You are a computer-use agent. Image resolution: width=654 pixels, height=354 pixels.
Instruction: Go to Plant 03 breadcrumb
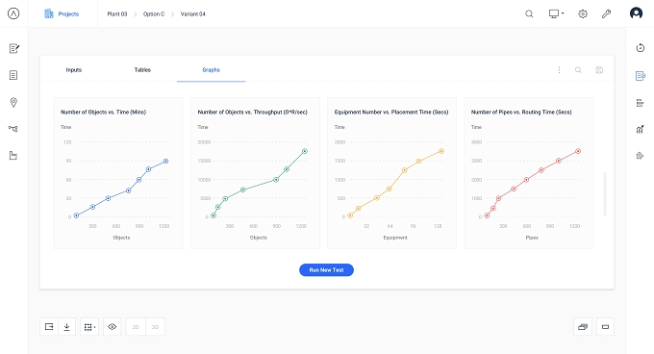[116, 13]
